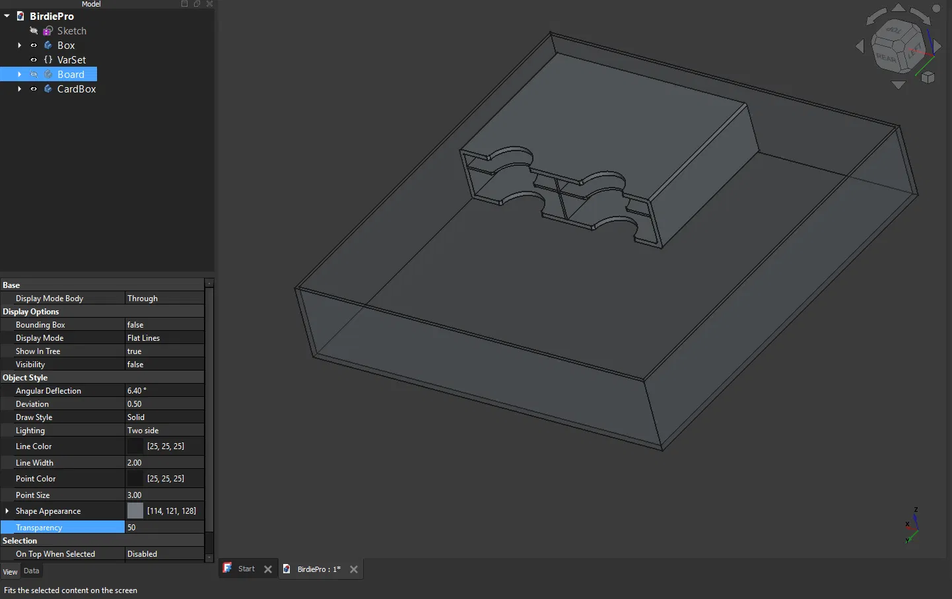Viewport: 952px width, 599px height.
Task: Edit the Deviation value 0.50
Action: point(164,404)
